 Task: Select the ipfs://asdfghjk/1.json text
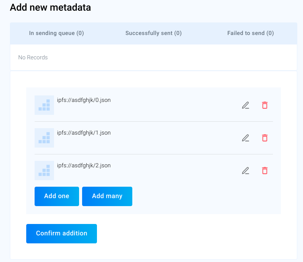84,133
